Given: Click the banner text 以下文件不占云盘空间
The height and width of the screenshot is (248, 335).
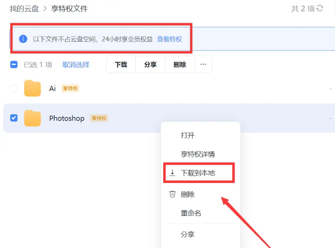Looking at the screenshot, I should pos(64,39).
